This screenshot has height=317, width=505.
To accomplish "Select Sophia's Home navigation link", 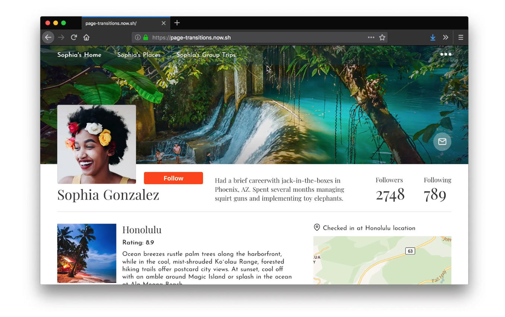I will coord(79,55).
